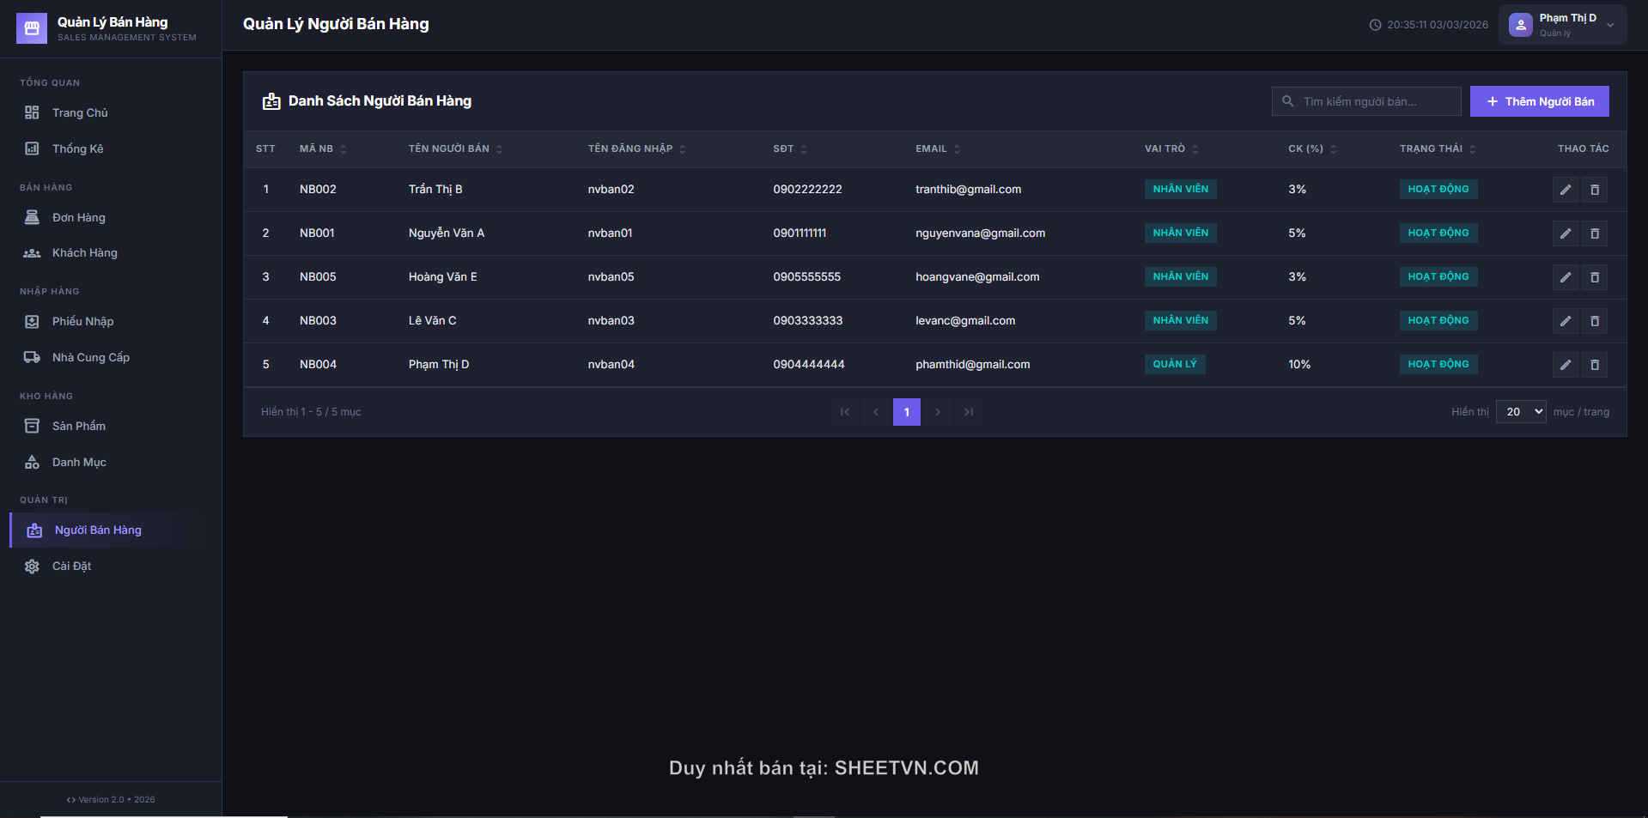Click the Nhà Cung Cấp truck icon
1648x818 pixels.
[x=32, y=357]
